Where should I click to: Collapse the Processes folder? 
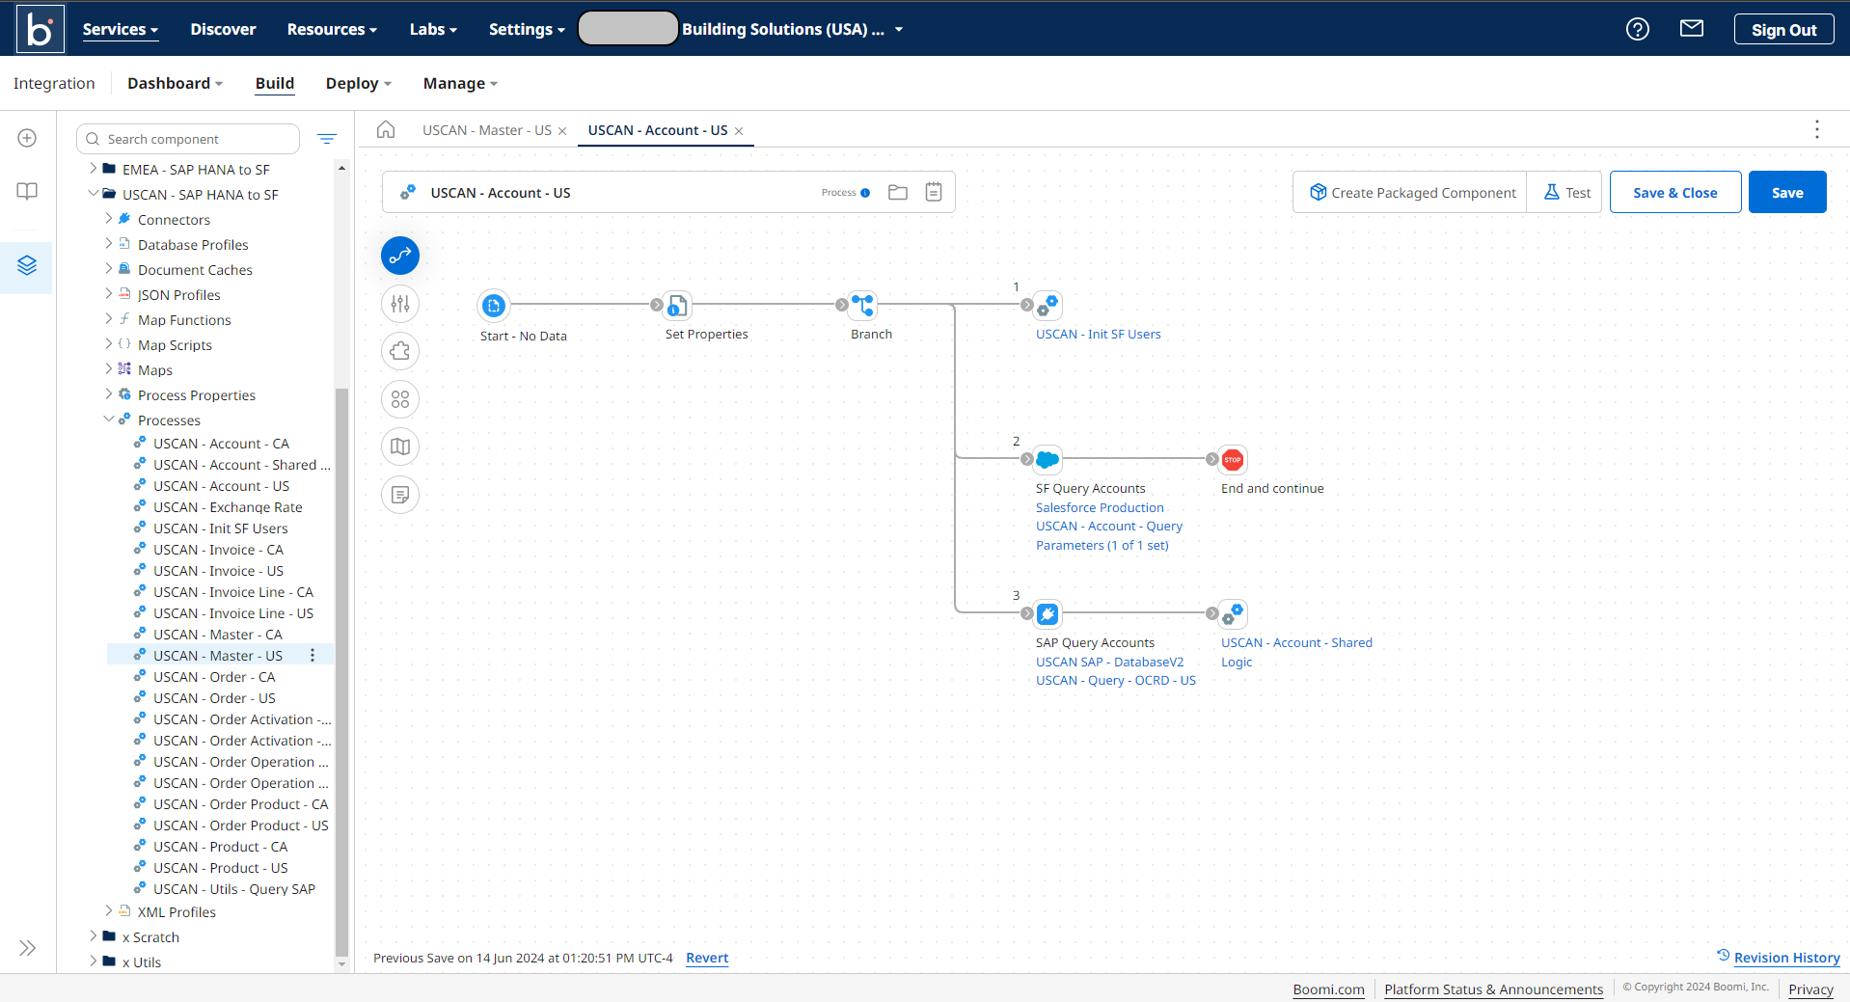110,420
